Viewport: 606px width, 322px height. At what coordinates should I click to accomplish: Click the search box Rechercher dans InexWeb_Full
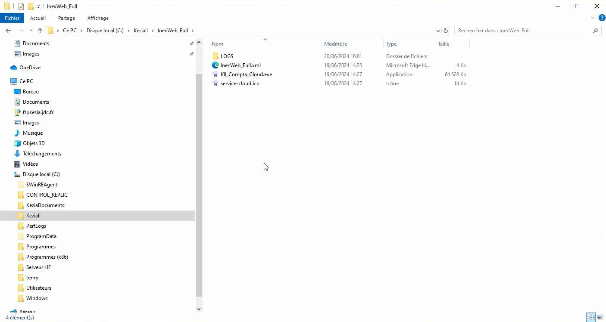point(524,31)
